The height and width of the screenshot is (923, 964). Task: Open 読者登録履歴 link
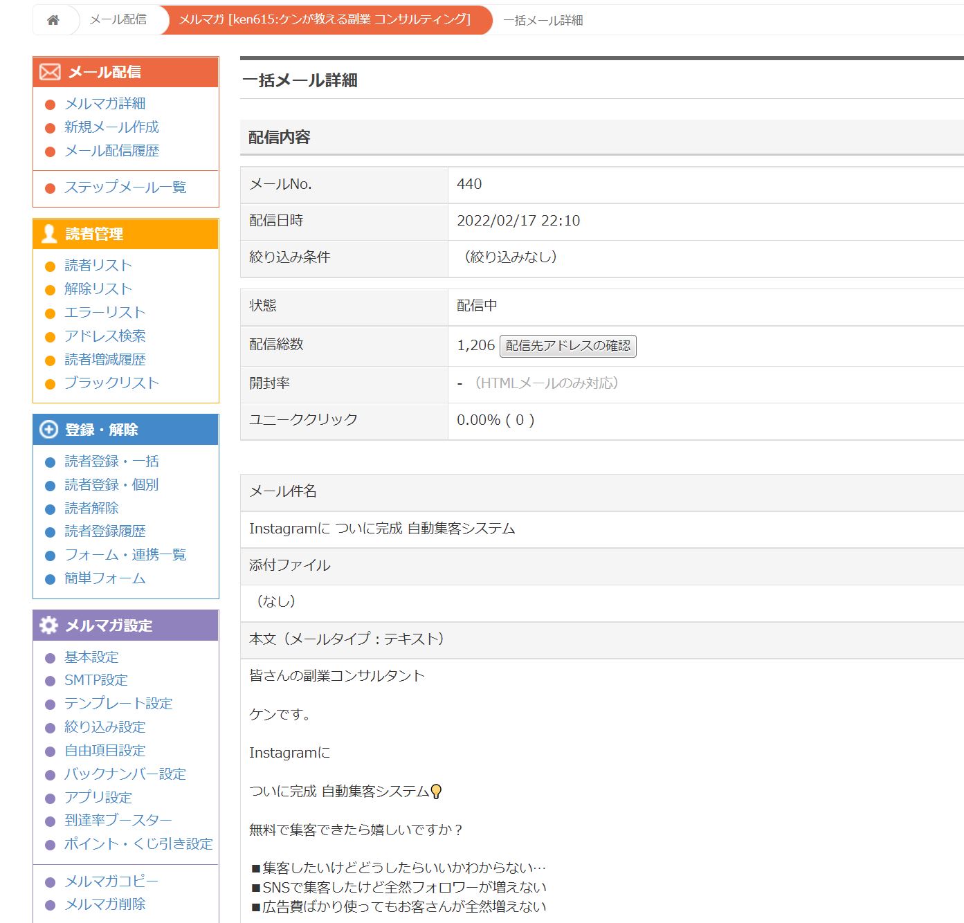[105, 531]
